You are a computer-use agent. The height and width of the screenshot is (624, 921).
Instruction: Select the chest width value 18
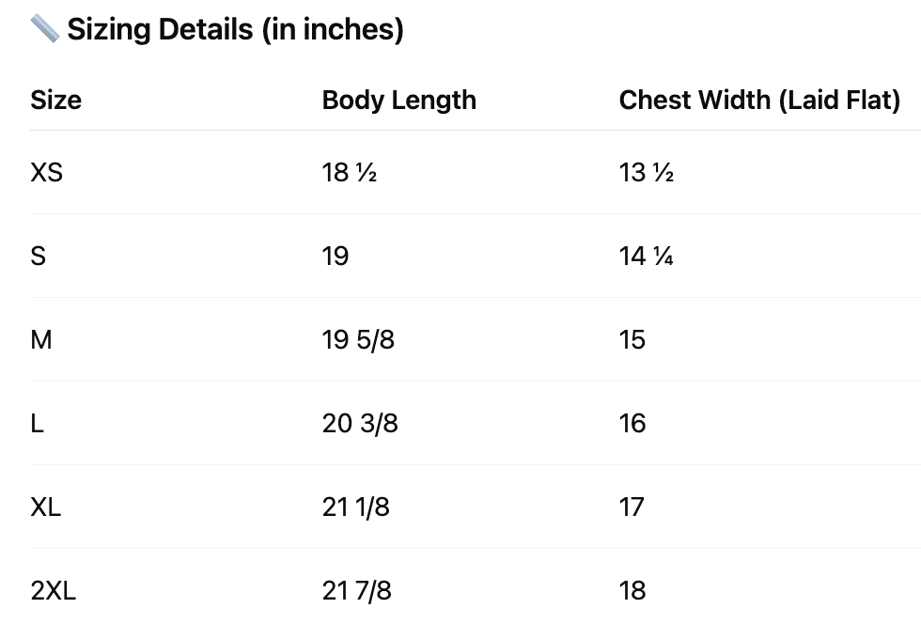point(632,590)
